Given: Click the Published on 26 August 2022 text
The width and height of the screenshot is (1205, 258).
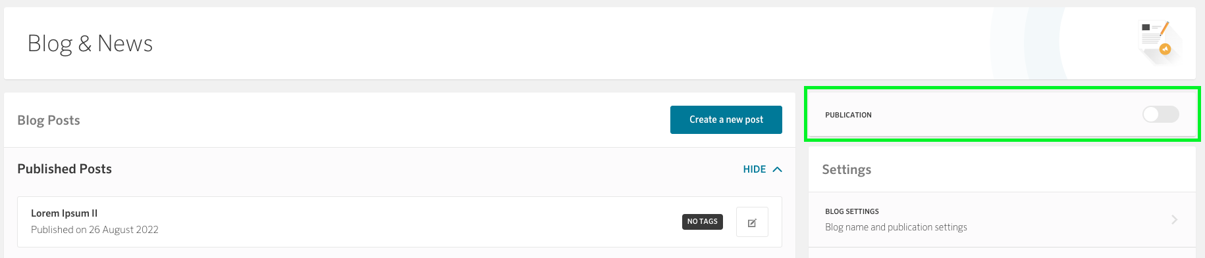Looking at the screenshot, I should 95,230.
